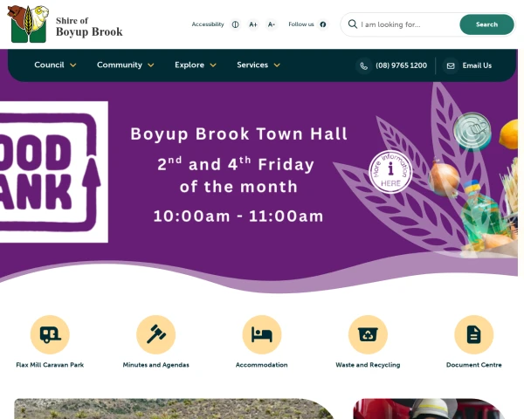Open the firefighter photo tile
524x419 pixels.
(430, 409)
